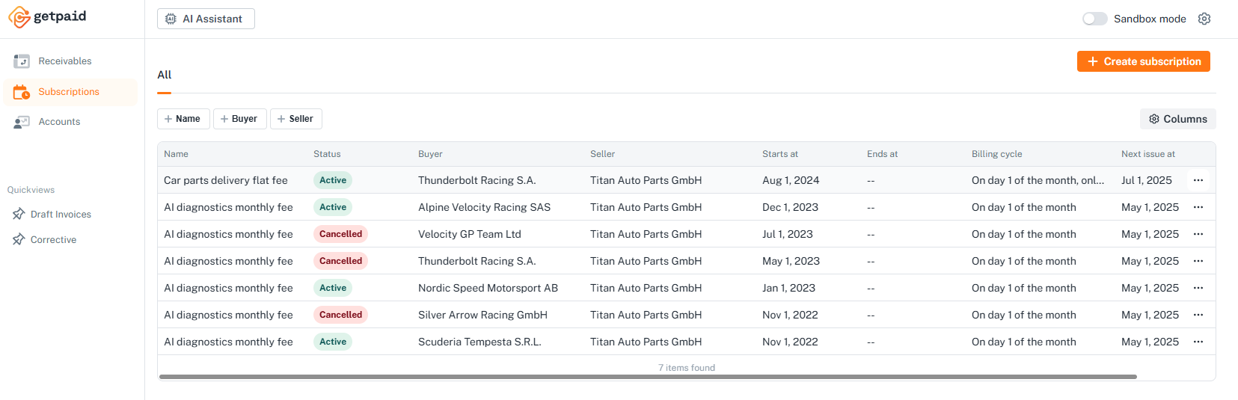Click the Subscriptions calendar icon
1238x400 pixels.
22,92
